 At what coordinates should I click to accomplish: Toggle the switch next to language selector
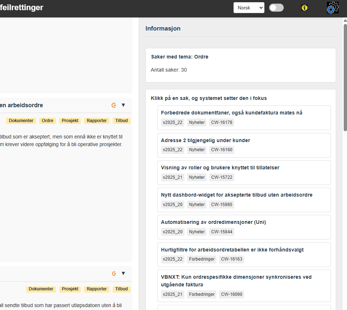click(x=276, y=8)
